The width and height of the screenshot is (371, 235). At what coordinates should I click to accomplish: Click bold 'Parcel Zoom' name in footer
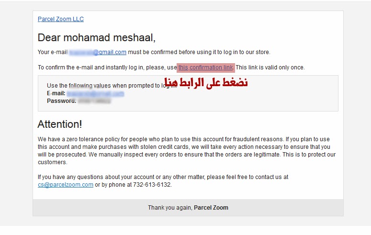coord(211,208)
